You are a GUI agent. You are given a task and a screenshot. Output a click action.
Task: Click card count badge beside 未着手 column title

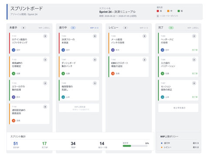click(24, 27)
